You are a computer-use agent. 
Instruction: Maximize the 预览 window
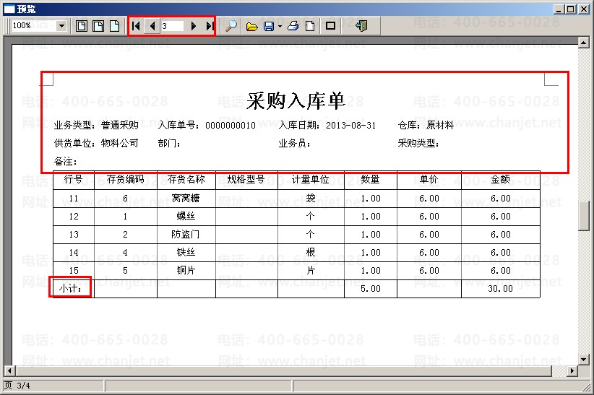click(570, 9)
